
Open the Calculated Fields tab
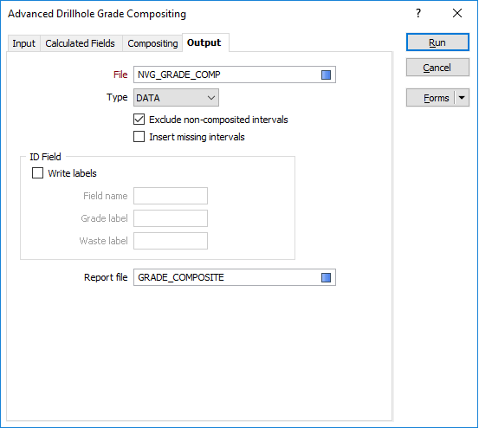tap(81, 43)
